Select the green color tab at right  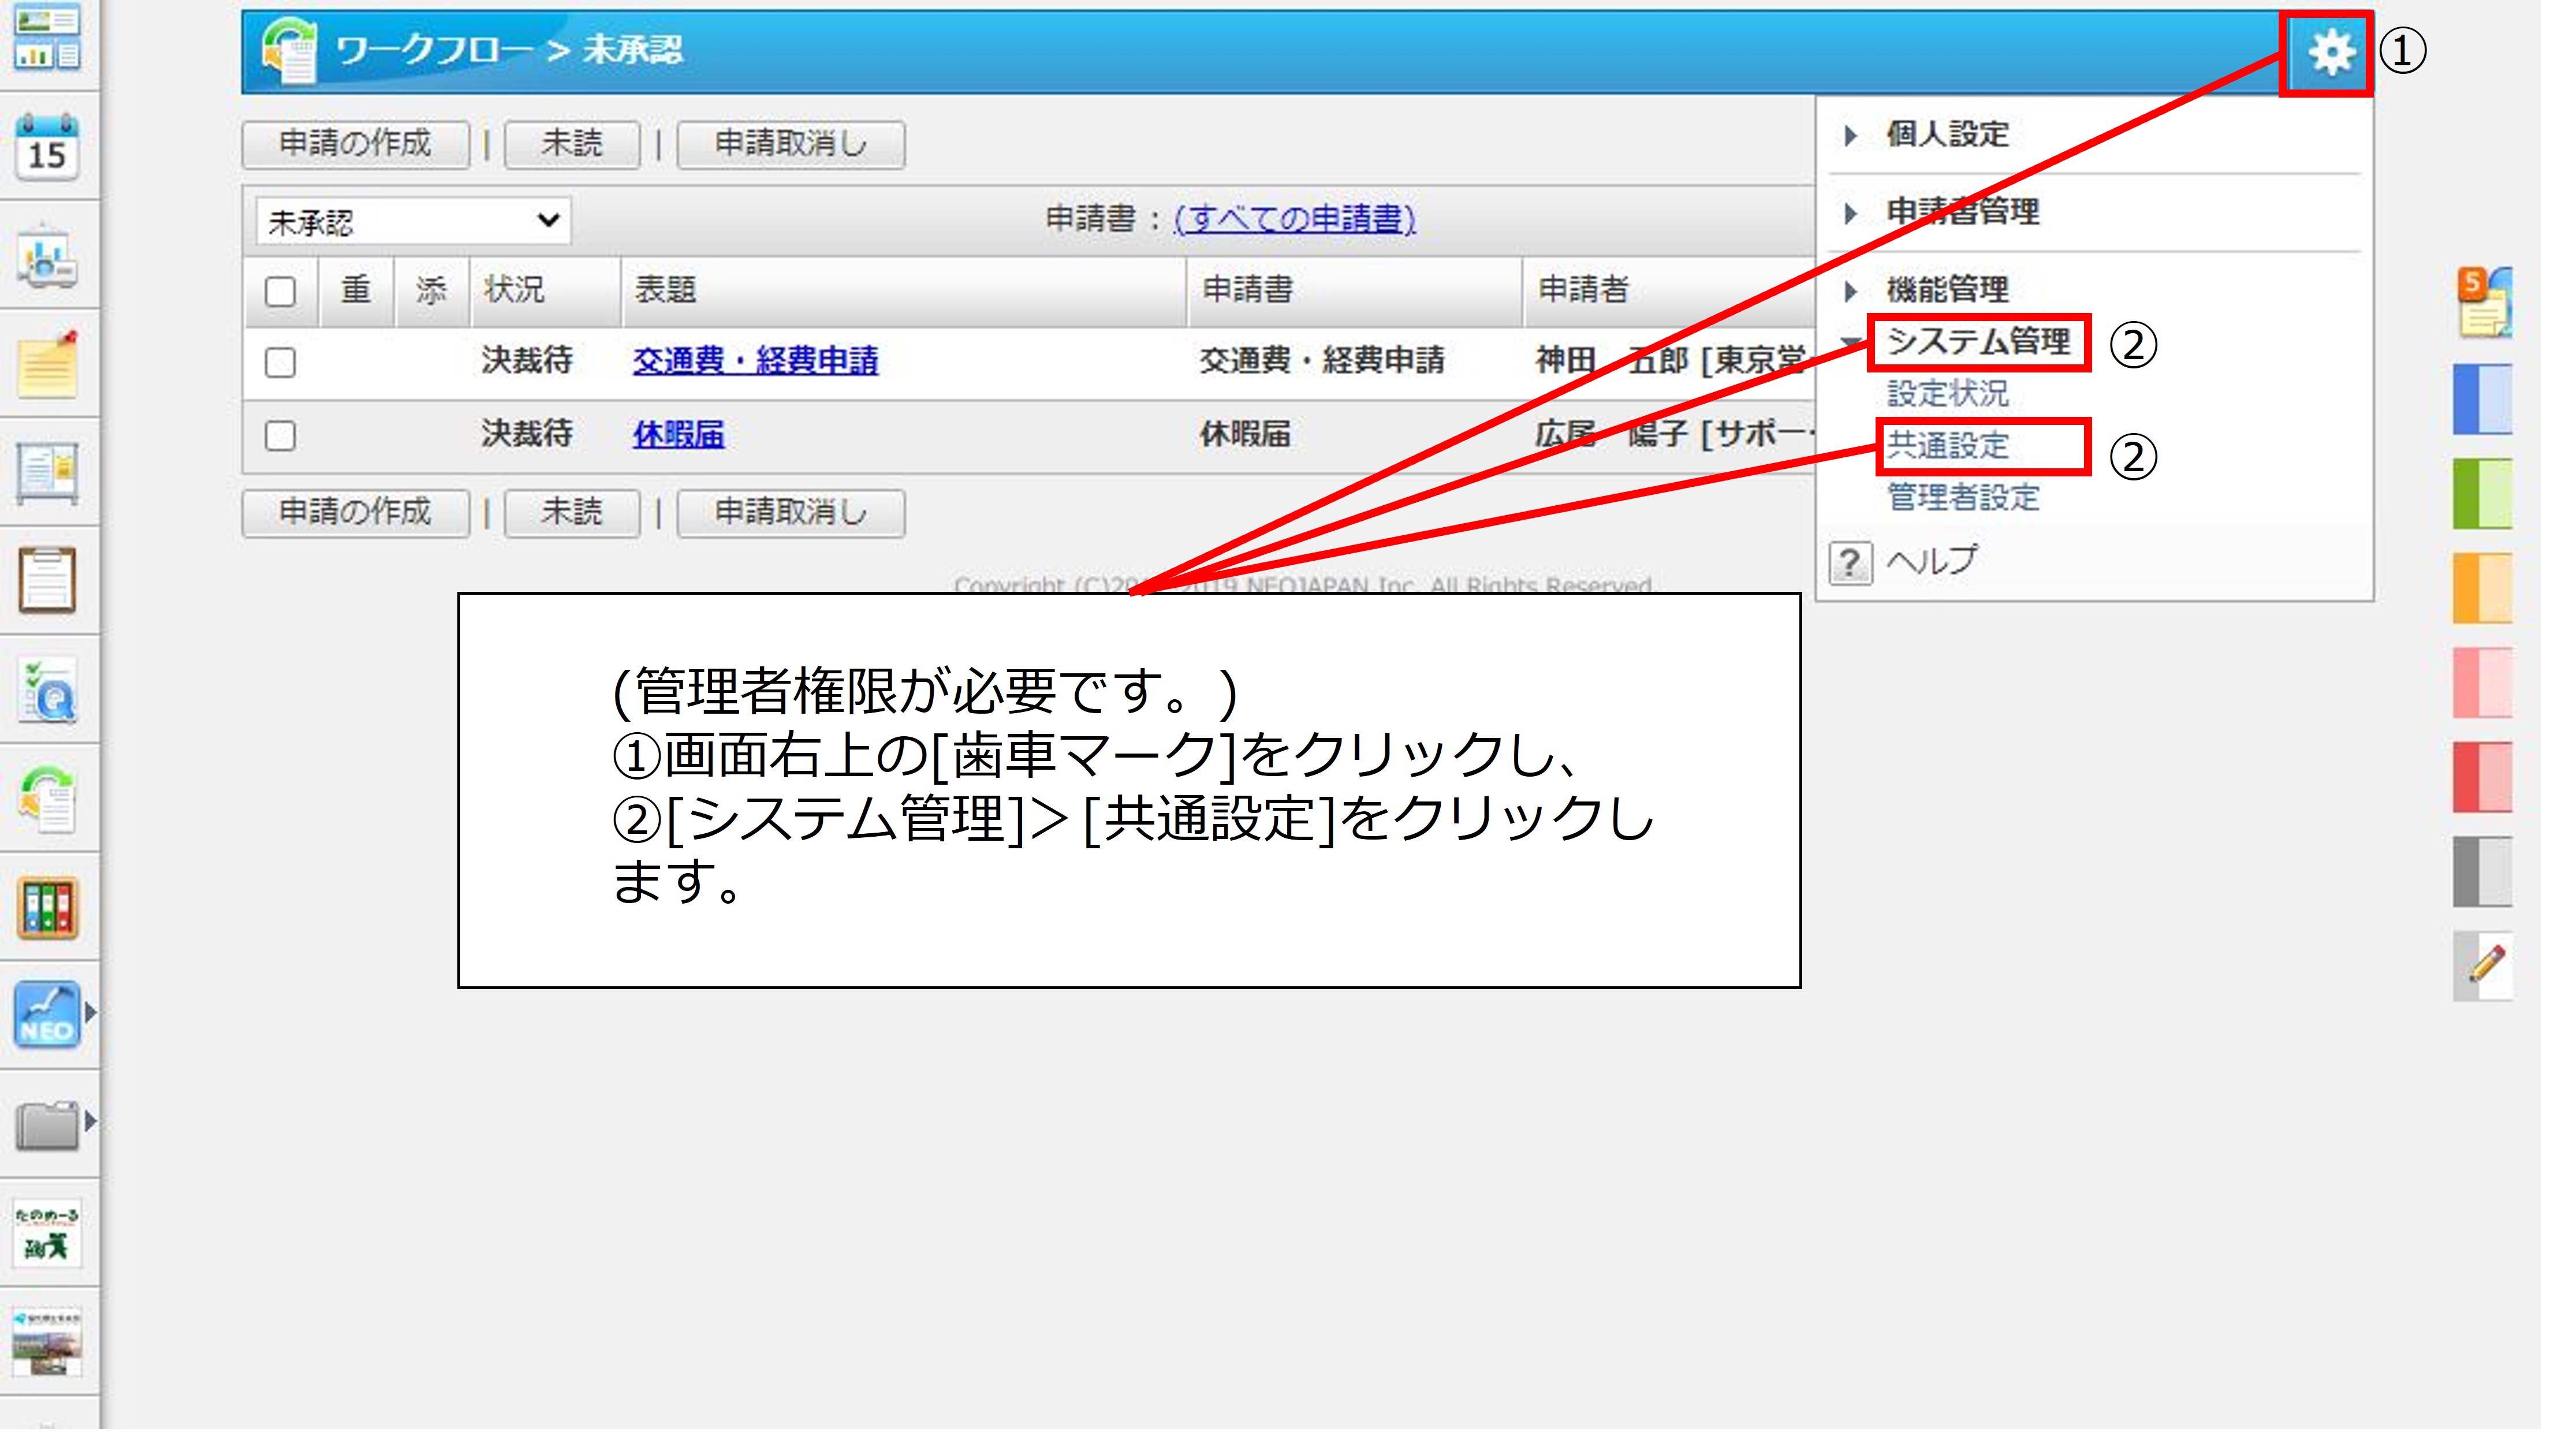(x=2483, y=494)
